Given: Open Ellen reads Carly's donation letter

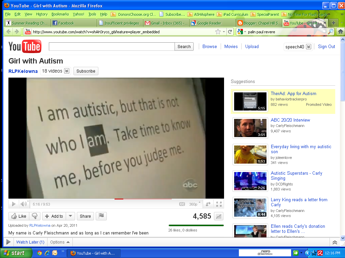Looking at the screenshot, I should 298,229.
